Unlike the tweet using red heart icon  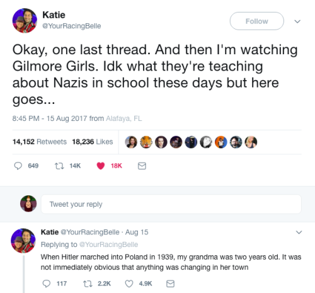[101, 166]
